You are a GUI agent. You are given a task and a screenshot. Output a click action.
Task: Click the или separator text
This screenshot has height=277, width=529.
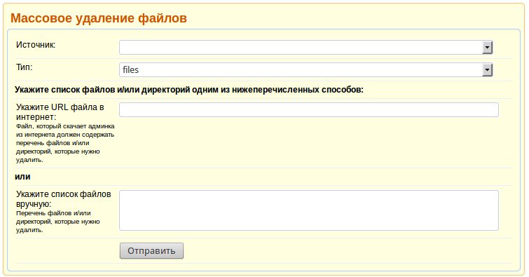tap(22, 177)
